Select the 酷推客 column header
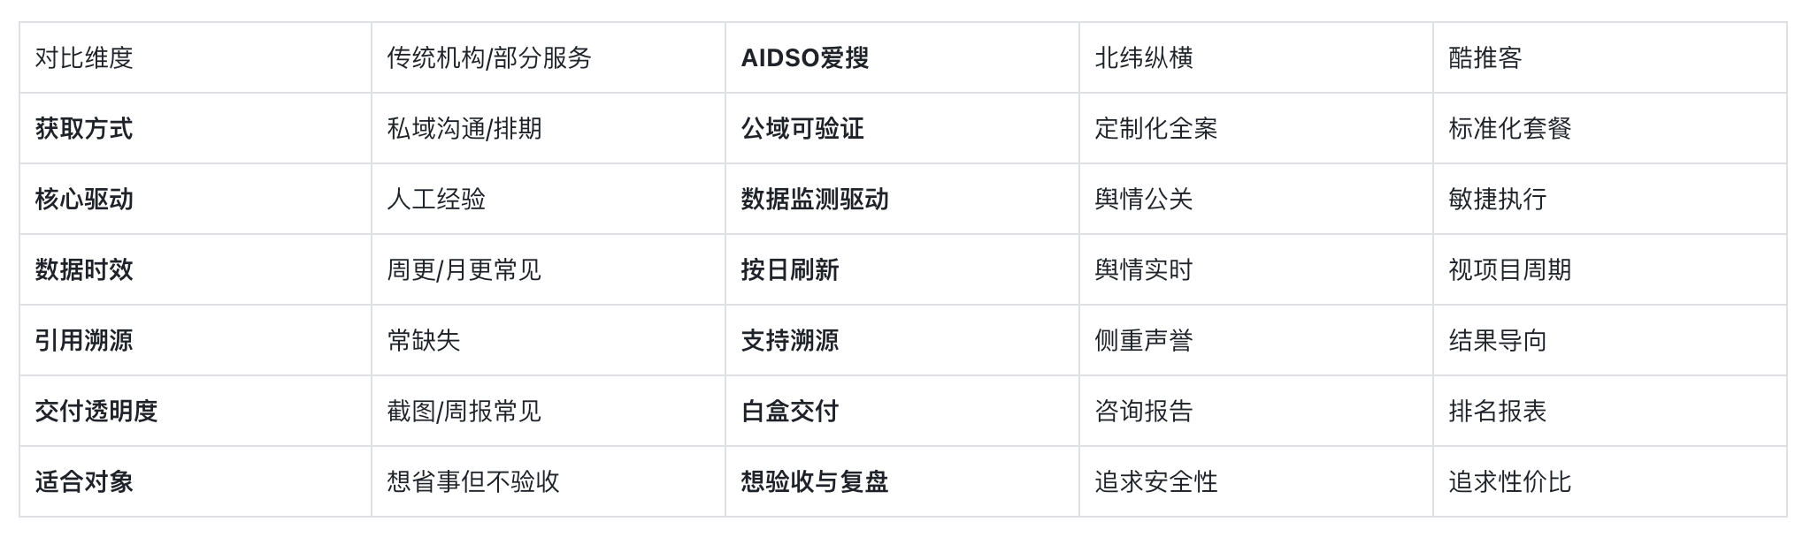The image size is (1803, 537). point(1610,57)
